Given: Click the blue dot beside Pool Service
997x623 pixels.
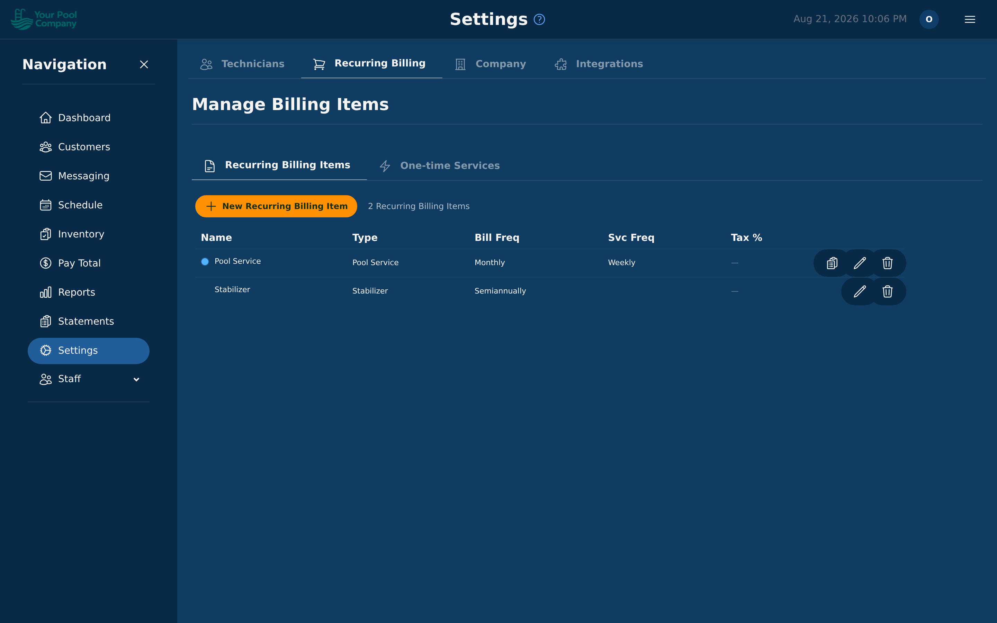Looking at the screenshot, I should tap(205, 262).
